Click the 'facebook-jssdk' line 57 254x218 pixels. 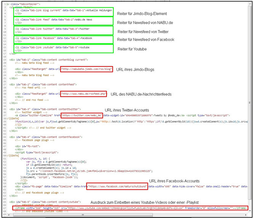pyautogui.click(x=50, y=177)
